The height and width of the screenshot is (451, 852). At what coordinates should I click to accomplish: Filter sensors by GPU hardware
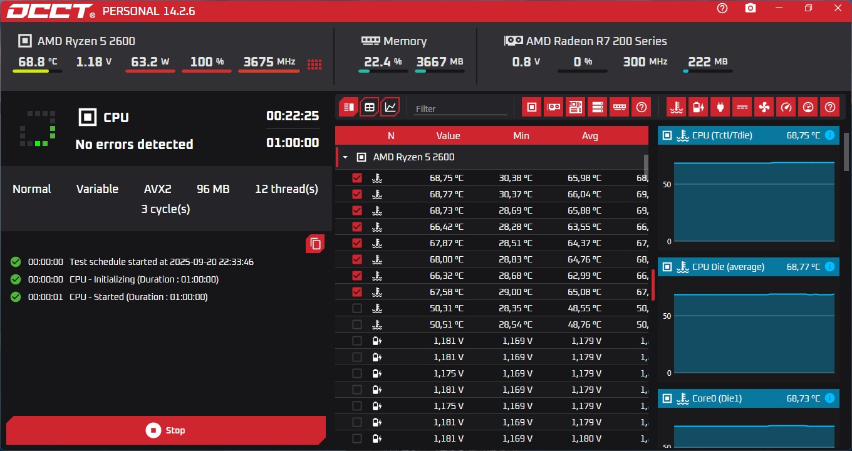[553, 107]
